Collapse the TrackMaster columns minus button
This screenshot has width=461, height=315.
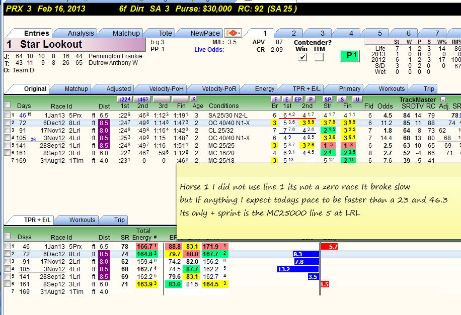click(x=443, y=99)
